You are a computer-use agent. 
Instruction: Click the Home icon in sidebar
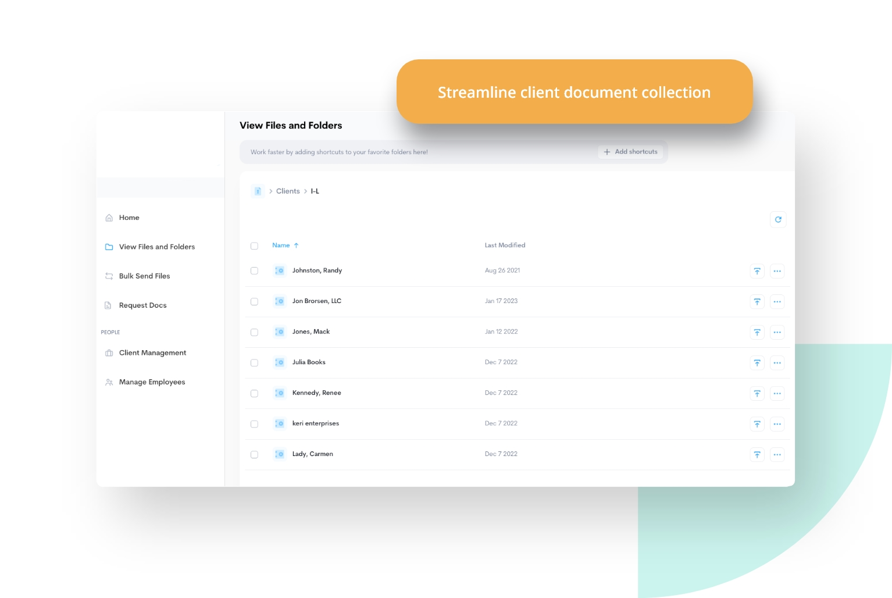click(x=109, y=218)
